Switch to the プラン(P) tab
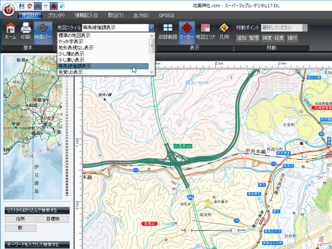This screenshot has width=332, height=249. point(56,15)
